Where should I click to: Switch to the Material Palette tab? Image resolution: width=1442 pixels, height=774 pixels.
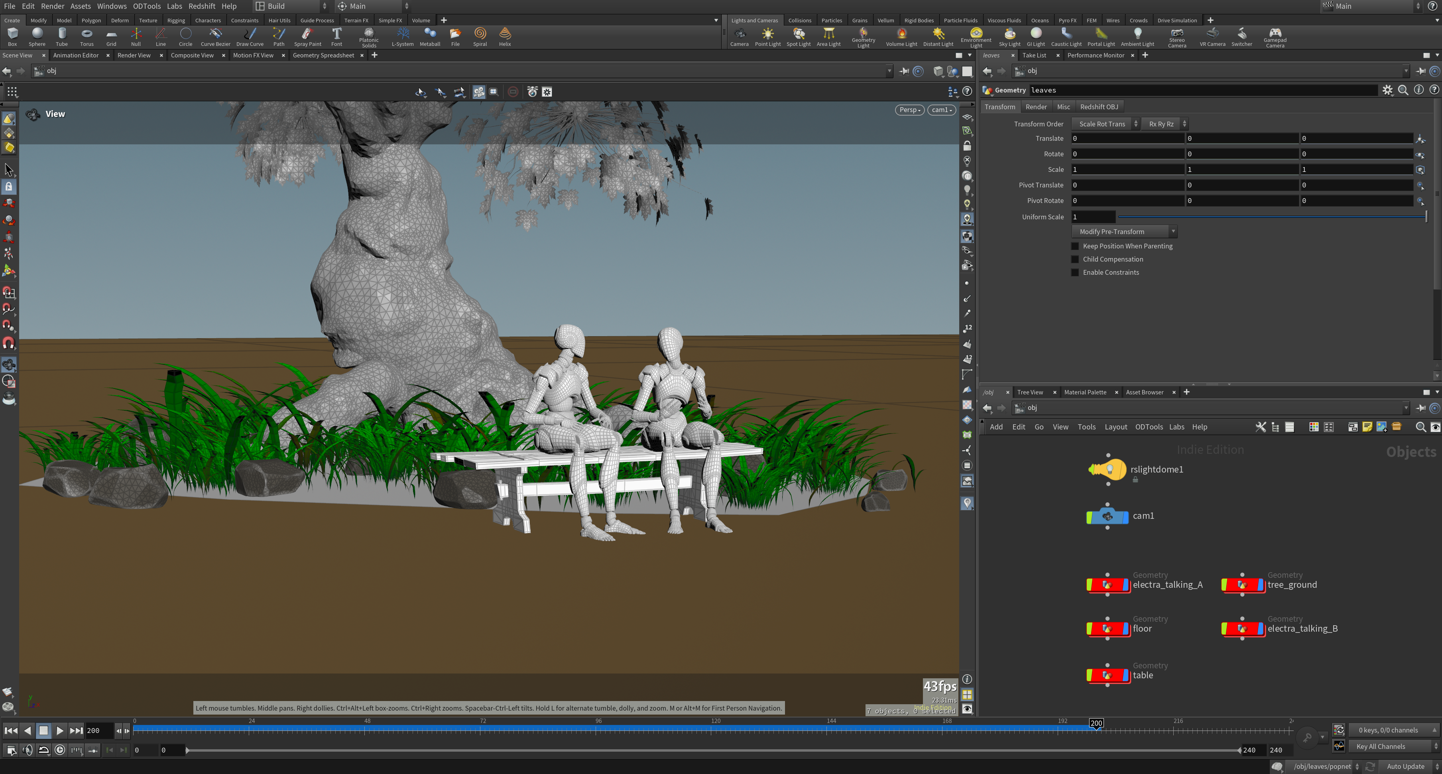1085,393
